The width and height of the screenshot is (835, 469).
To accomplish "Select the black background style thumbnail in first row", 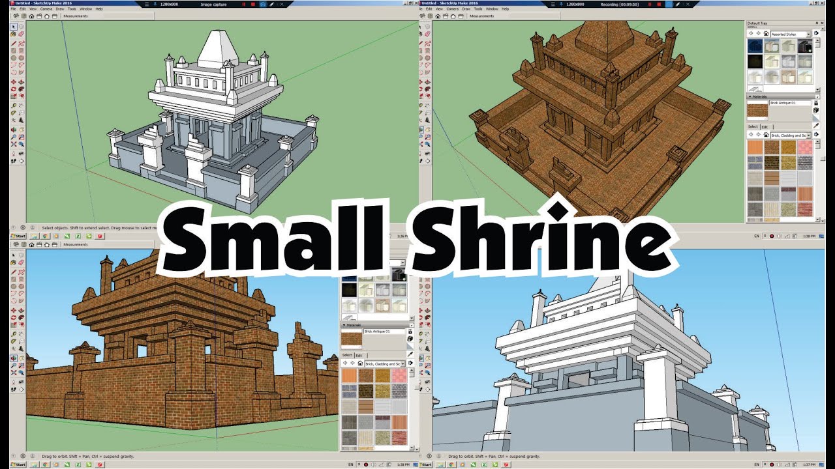I will coord(805,46).
